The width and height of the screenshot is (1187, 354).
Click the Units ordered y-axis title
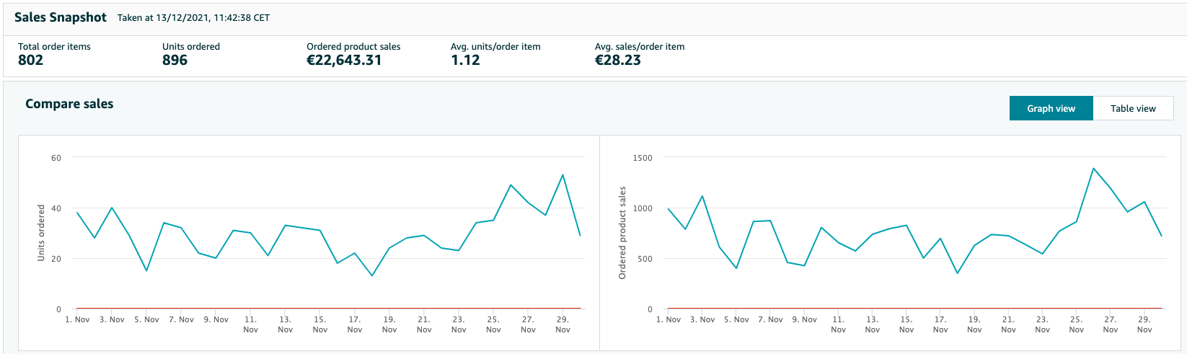click(x=41, y=233)
